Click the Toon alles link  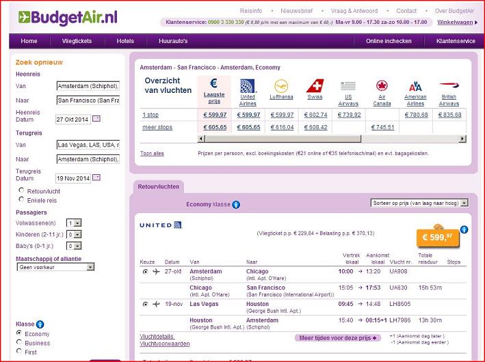[152, 154]
